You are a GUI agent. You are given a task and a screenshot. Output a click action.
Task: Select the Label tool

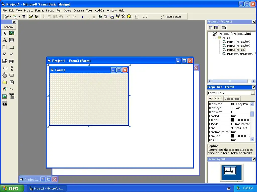[5, 40]
